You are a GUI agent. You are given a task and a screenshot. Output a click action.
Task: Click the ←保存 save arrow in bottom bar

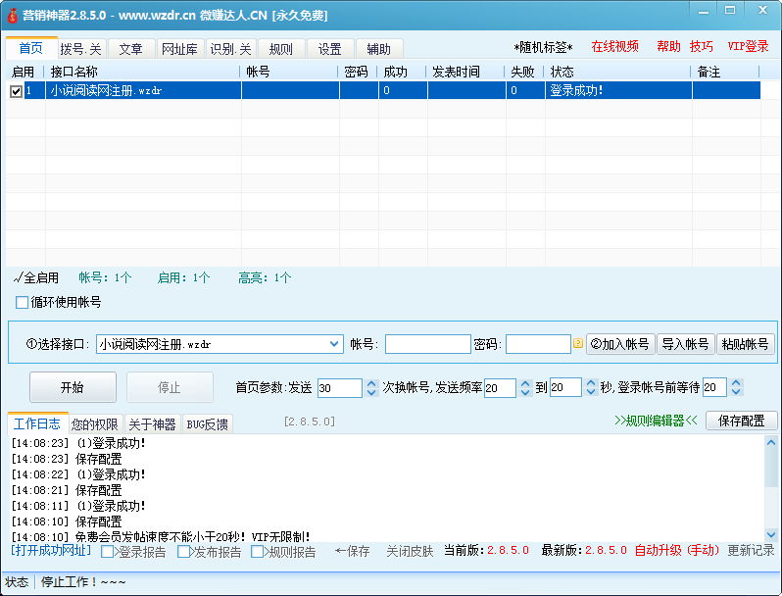pos(352,551)
